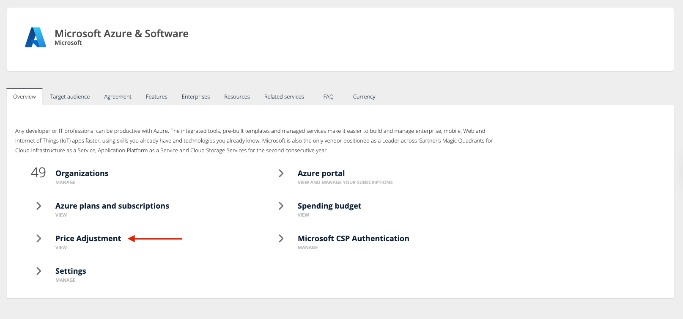The width and height of the screenshot is (683, 319).
Task: Expand the Price Adjustment chevron arrow
Action: pyautogui.click(x=39, y=239)
